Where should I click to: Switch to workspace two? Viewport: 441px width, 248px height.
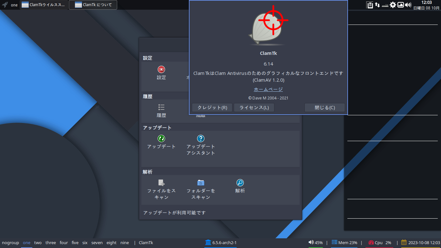(38, 243)
